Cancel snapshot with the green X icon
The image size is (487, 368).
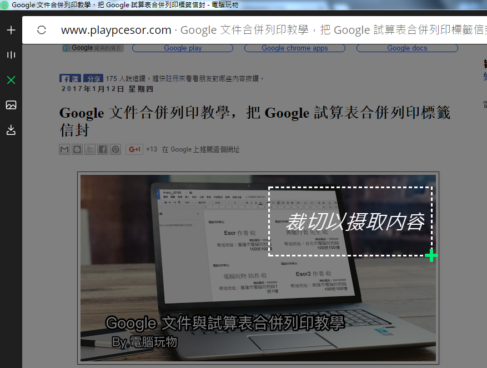click(x=11, y=80)
